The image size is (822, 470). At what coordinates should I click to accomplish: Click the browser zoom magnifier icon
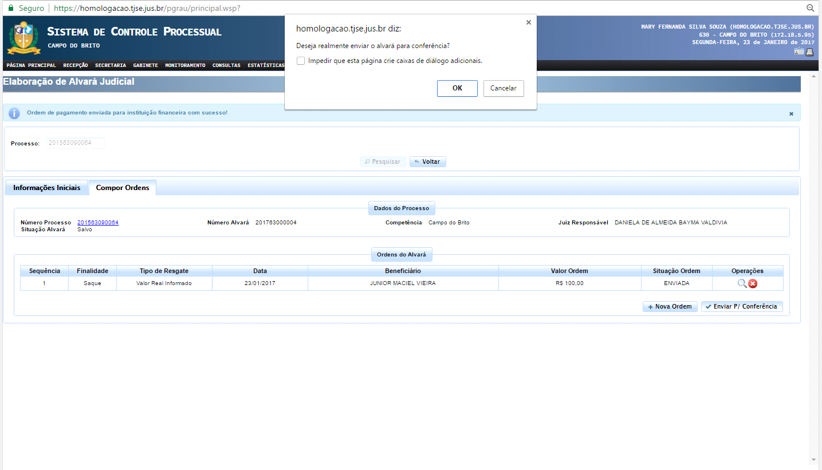click(811, 8)
